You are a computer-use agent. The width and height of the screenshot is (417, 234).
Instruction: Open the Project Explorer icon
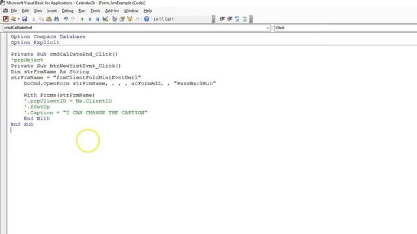coord(115,19)
